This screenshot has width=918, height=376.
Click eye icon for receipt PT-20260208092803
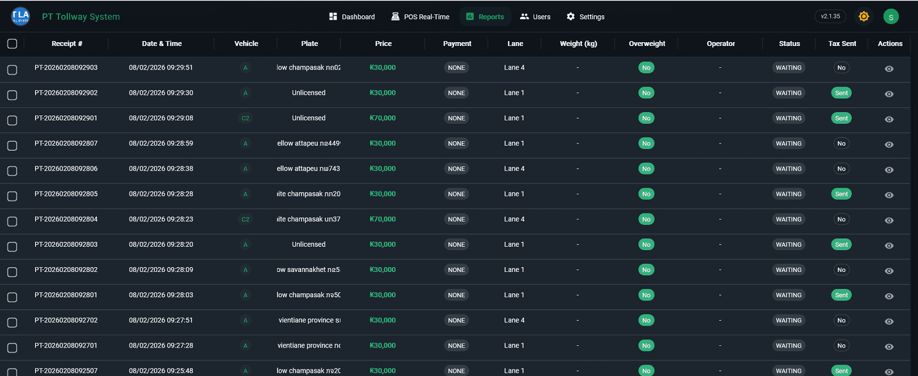(889, 246)
